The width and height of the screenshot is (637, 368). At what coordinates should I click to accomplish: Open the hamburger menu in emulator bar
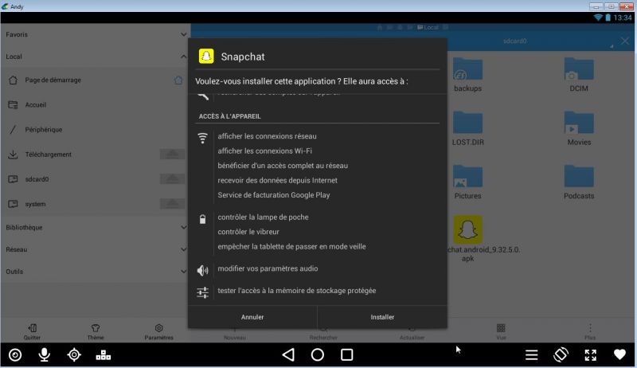point(531,354)
